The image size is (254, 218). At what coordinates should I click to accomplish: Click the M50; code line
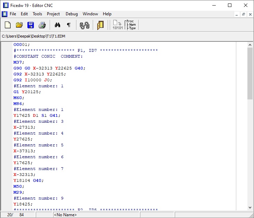tap(19, 187)
